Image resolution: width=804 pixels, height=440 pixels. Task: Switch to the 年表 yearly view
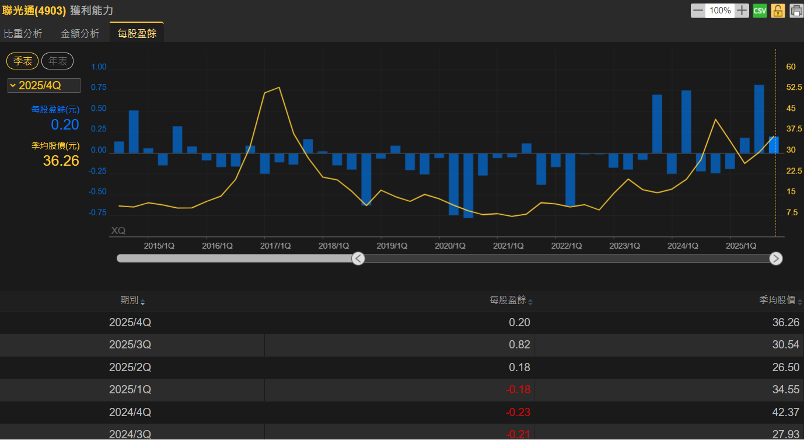point(57,61)
